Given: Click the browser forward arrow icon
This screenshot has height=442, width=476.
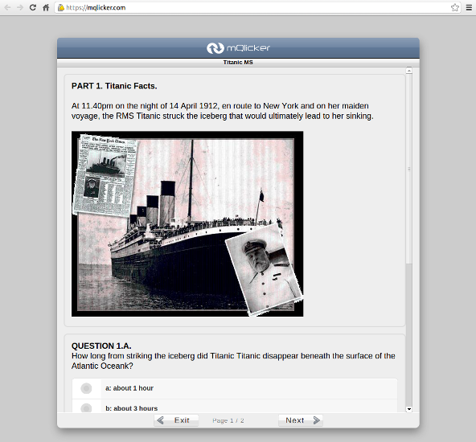Looking at the screenshot, I should (x=20, y=7).
